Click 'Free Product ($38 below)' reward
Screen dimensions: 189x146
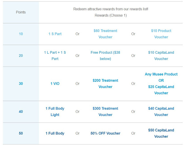[105, 55]
